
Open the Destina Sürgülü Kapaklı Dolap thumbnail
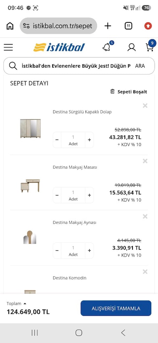click(30, 128)
